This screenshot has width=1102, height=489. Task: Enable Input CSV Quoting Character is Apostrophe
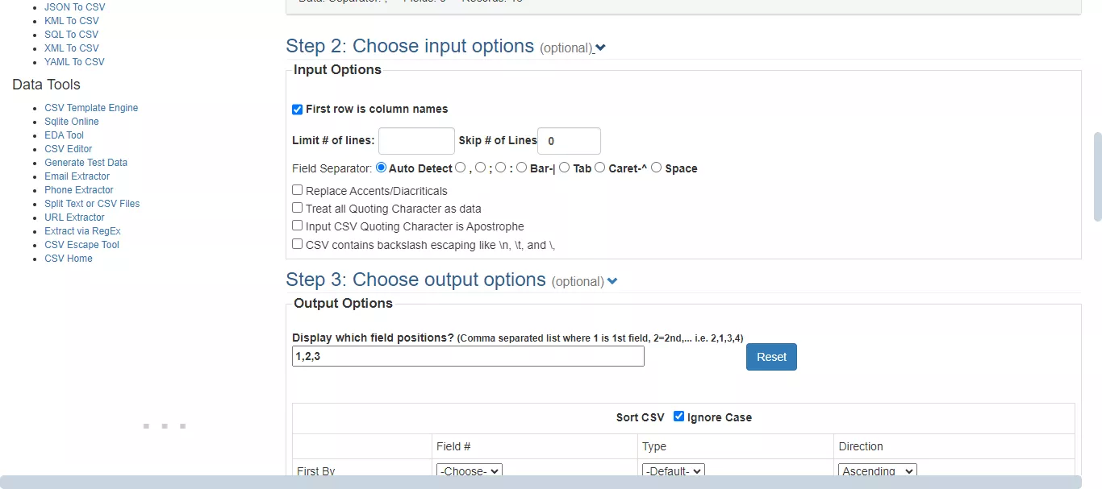297,225
